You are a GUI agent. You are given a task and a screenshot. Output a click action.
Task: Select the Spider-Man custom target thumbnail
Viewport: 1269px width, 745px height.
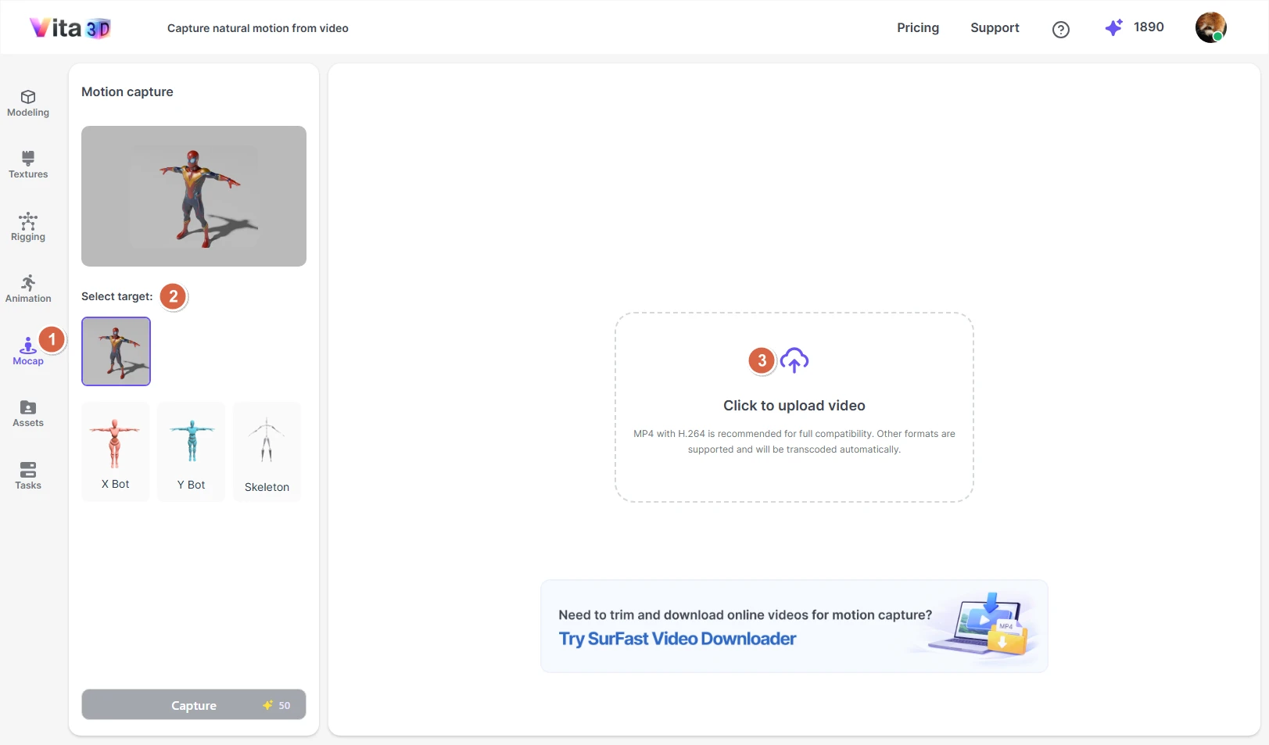116,351
